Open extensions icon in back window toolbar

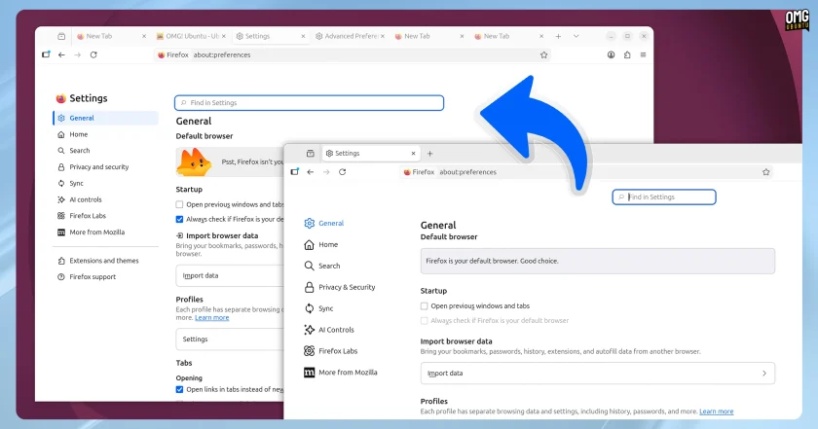click(x=627, y=54)
